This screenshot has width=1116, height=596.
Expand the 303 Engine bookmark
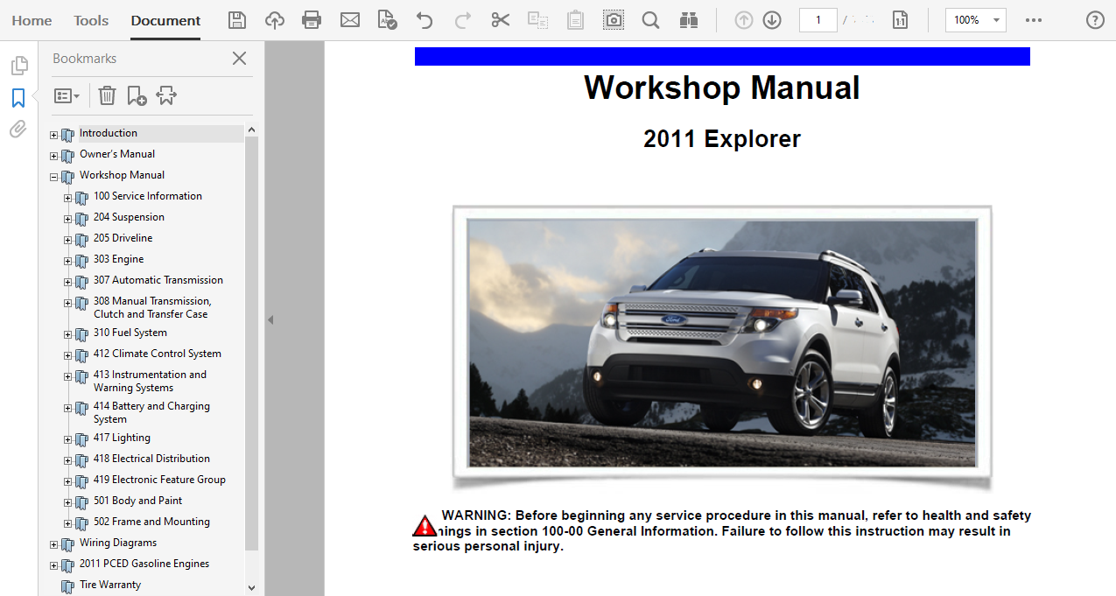click(67, 261)
